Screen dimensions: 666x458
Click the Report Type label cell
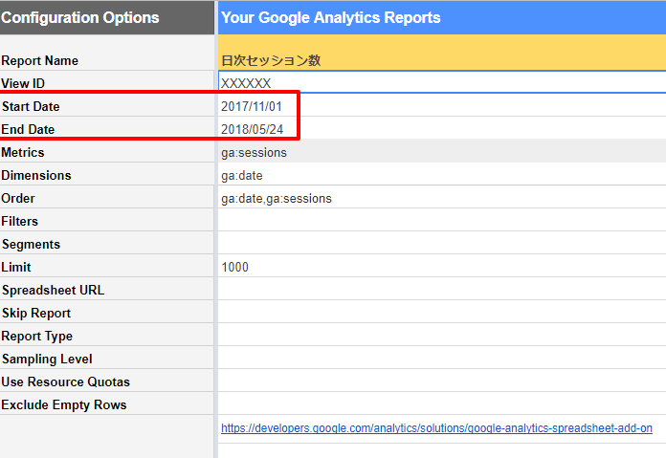(x=107, y=336)
